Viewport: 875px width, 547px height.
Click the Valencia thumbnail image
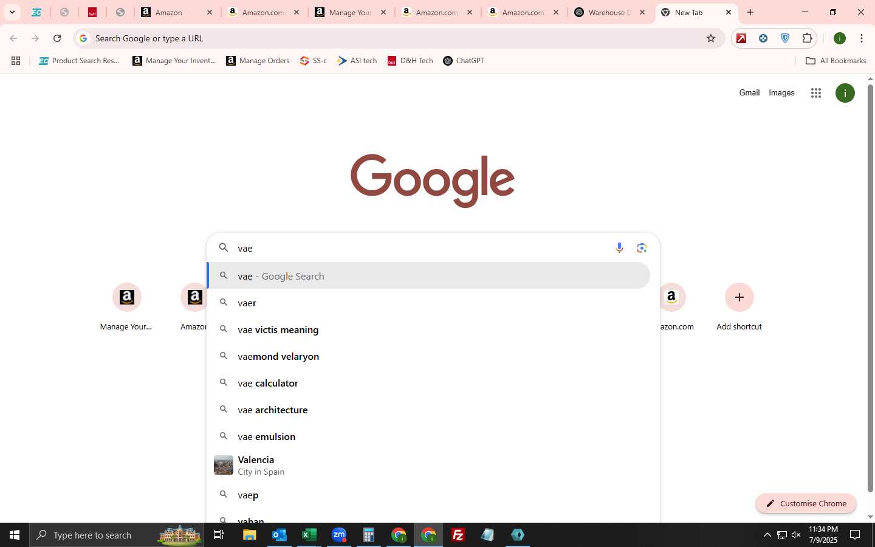tap(224, 466)
